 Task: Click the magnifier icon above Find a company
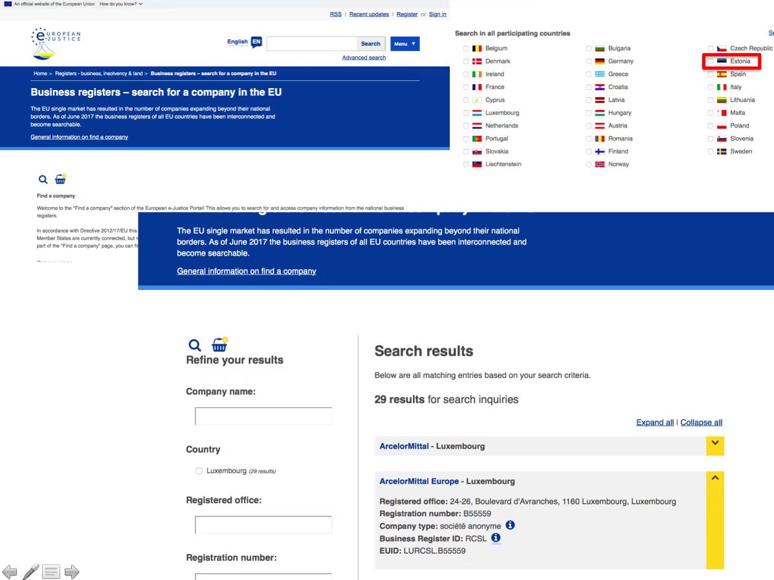pos(43,180)
